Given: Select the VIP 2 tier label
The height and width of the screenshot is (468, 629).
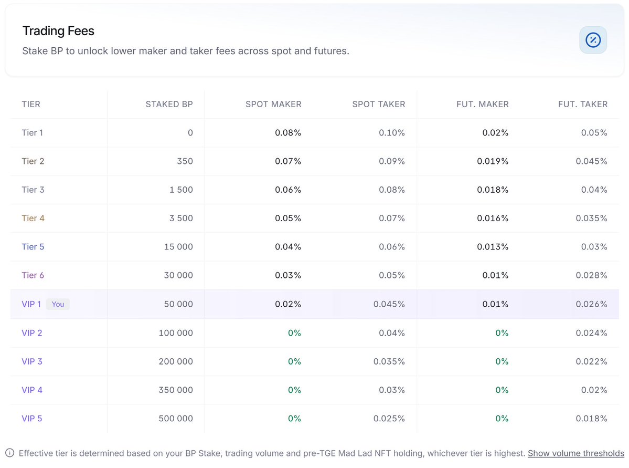Looking at the screenshot, I should click(31, 332).
